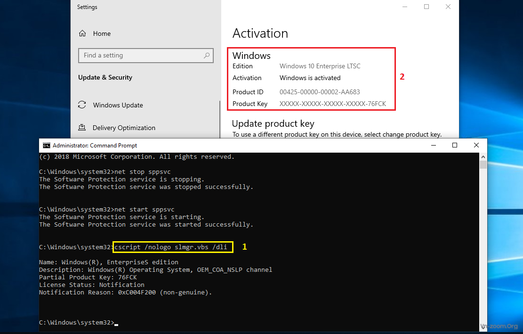This screenshot has width=523, height=334.
Task: Maximize the Command Prompt window
Action: point(455,146)
